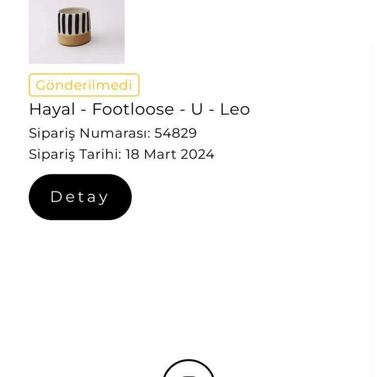Show order details via Detay

pos(80,197)
